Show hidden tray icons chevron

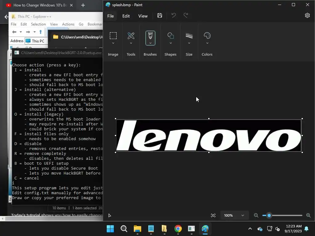pyautogui.click(x=250, y=229)
